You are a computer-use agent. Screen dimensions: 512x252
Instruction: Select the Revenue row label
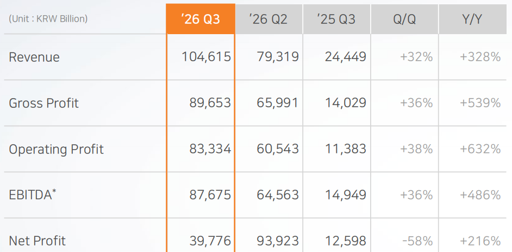tap(34, 57)
